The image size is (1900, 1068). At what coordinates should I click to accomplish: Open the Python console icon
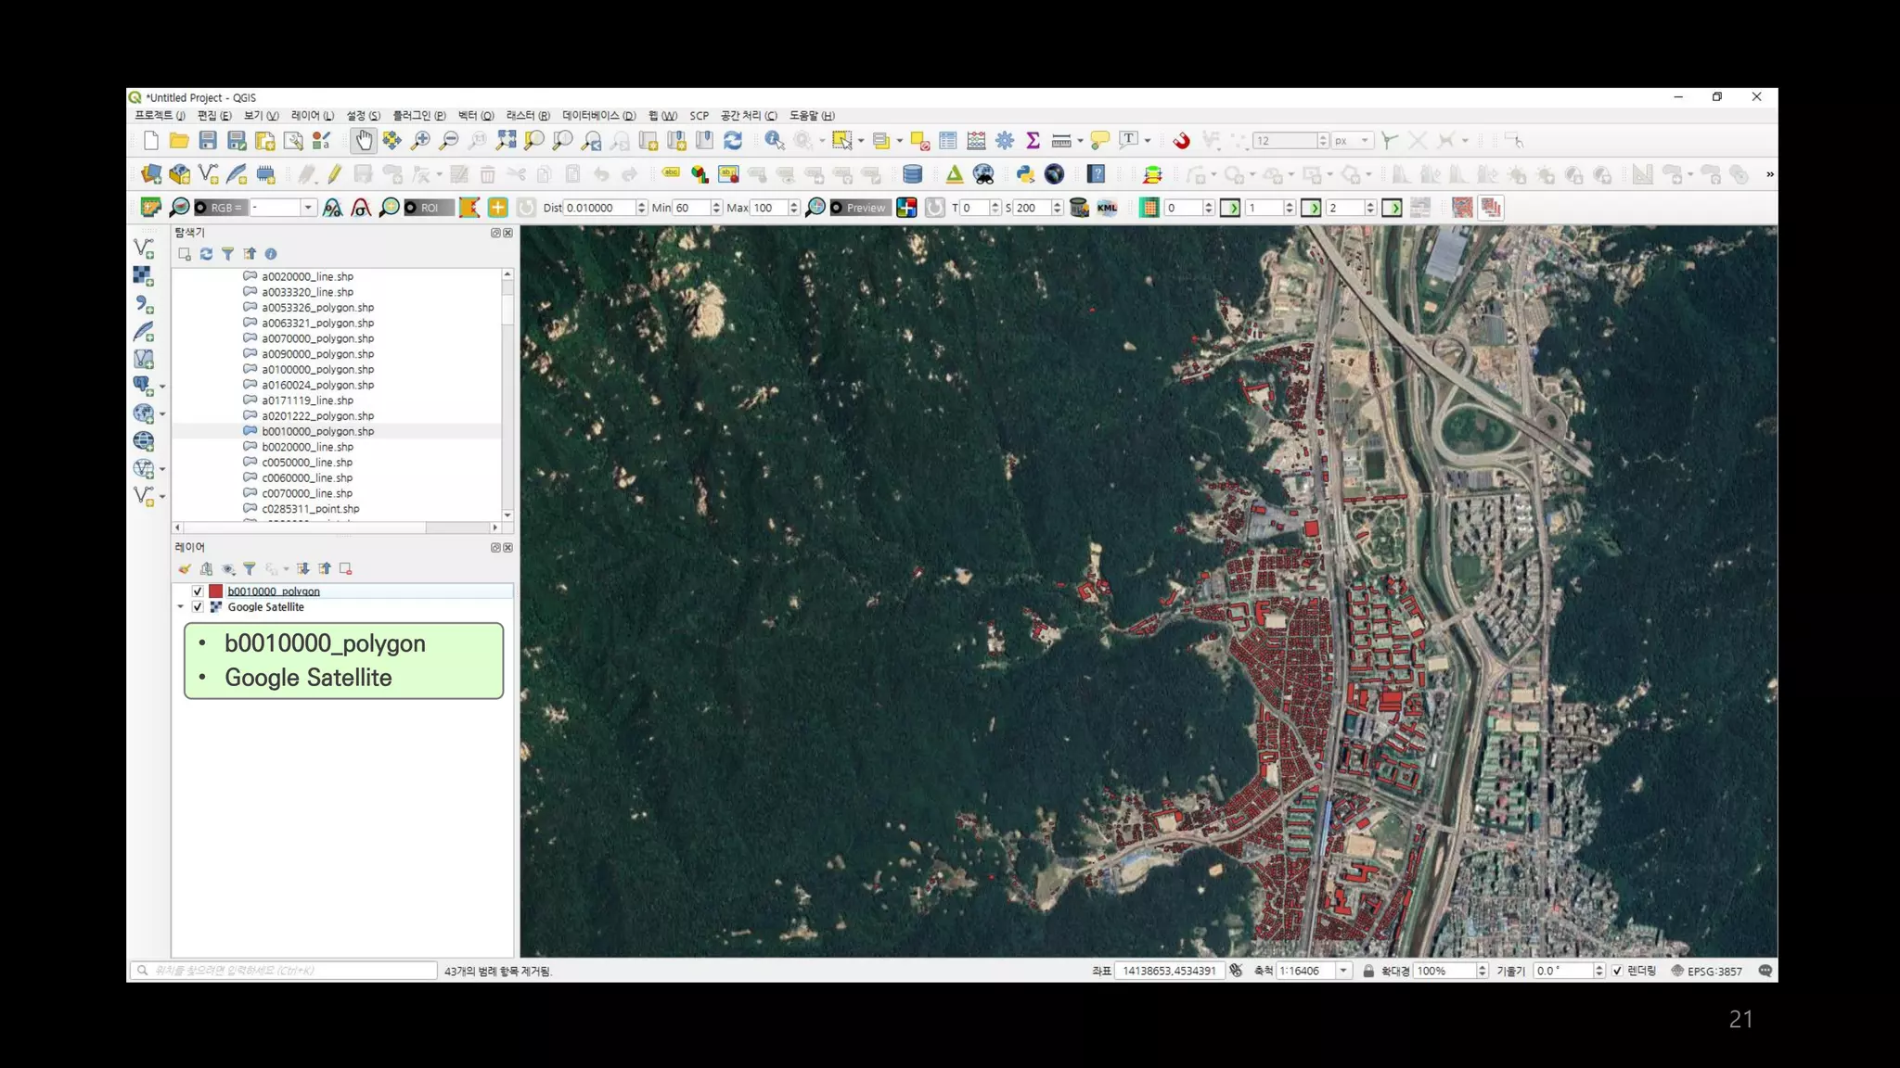[x=1025, y=174]
